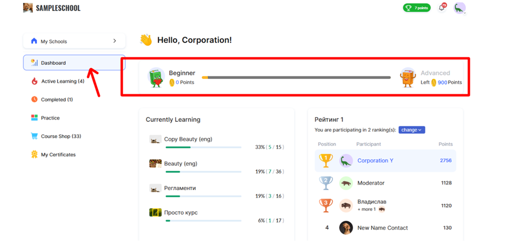Click the green 7 points badge
Viewport: 520px width, 243px height.
pyautogui.click(x=417, y=8)
